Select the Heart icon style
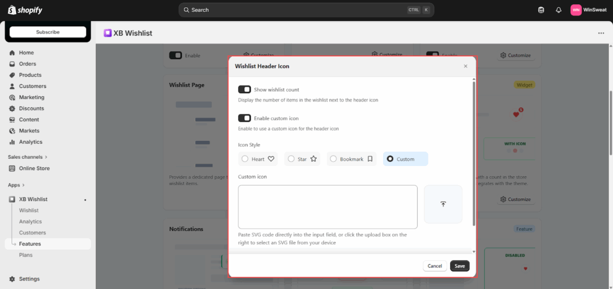 click(x=257, y=159)
